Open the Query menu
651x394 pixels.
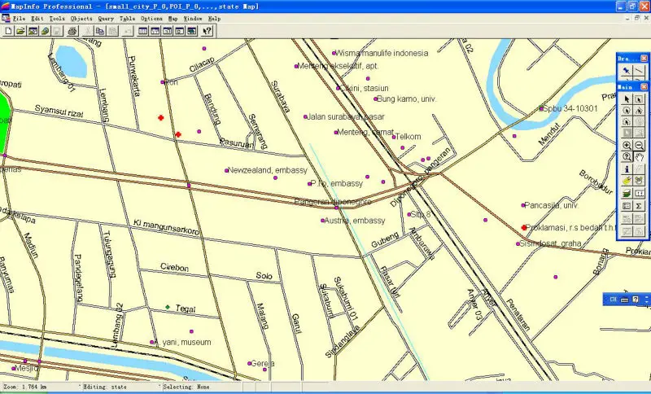(106, 17)
